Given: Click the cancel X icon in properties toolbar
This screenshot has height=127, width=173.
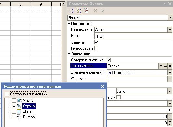Looking at the screenshot, I should [x=95, y=11].
